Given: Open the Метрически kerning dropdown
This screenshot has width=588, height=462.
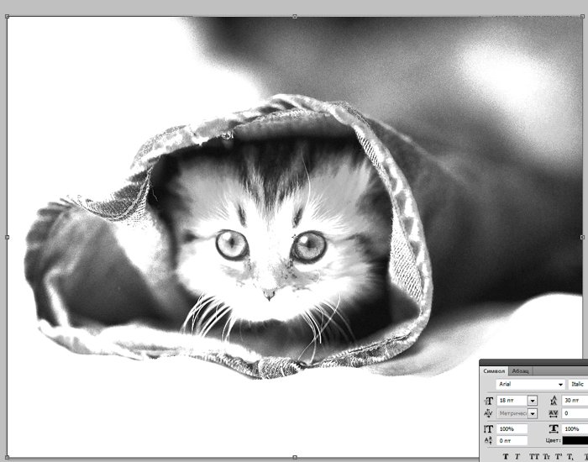Looking at the screenshot, I should pos(532,413).
